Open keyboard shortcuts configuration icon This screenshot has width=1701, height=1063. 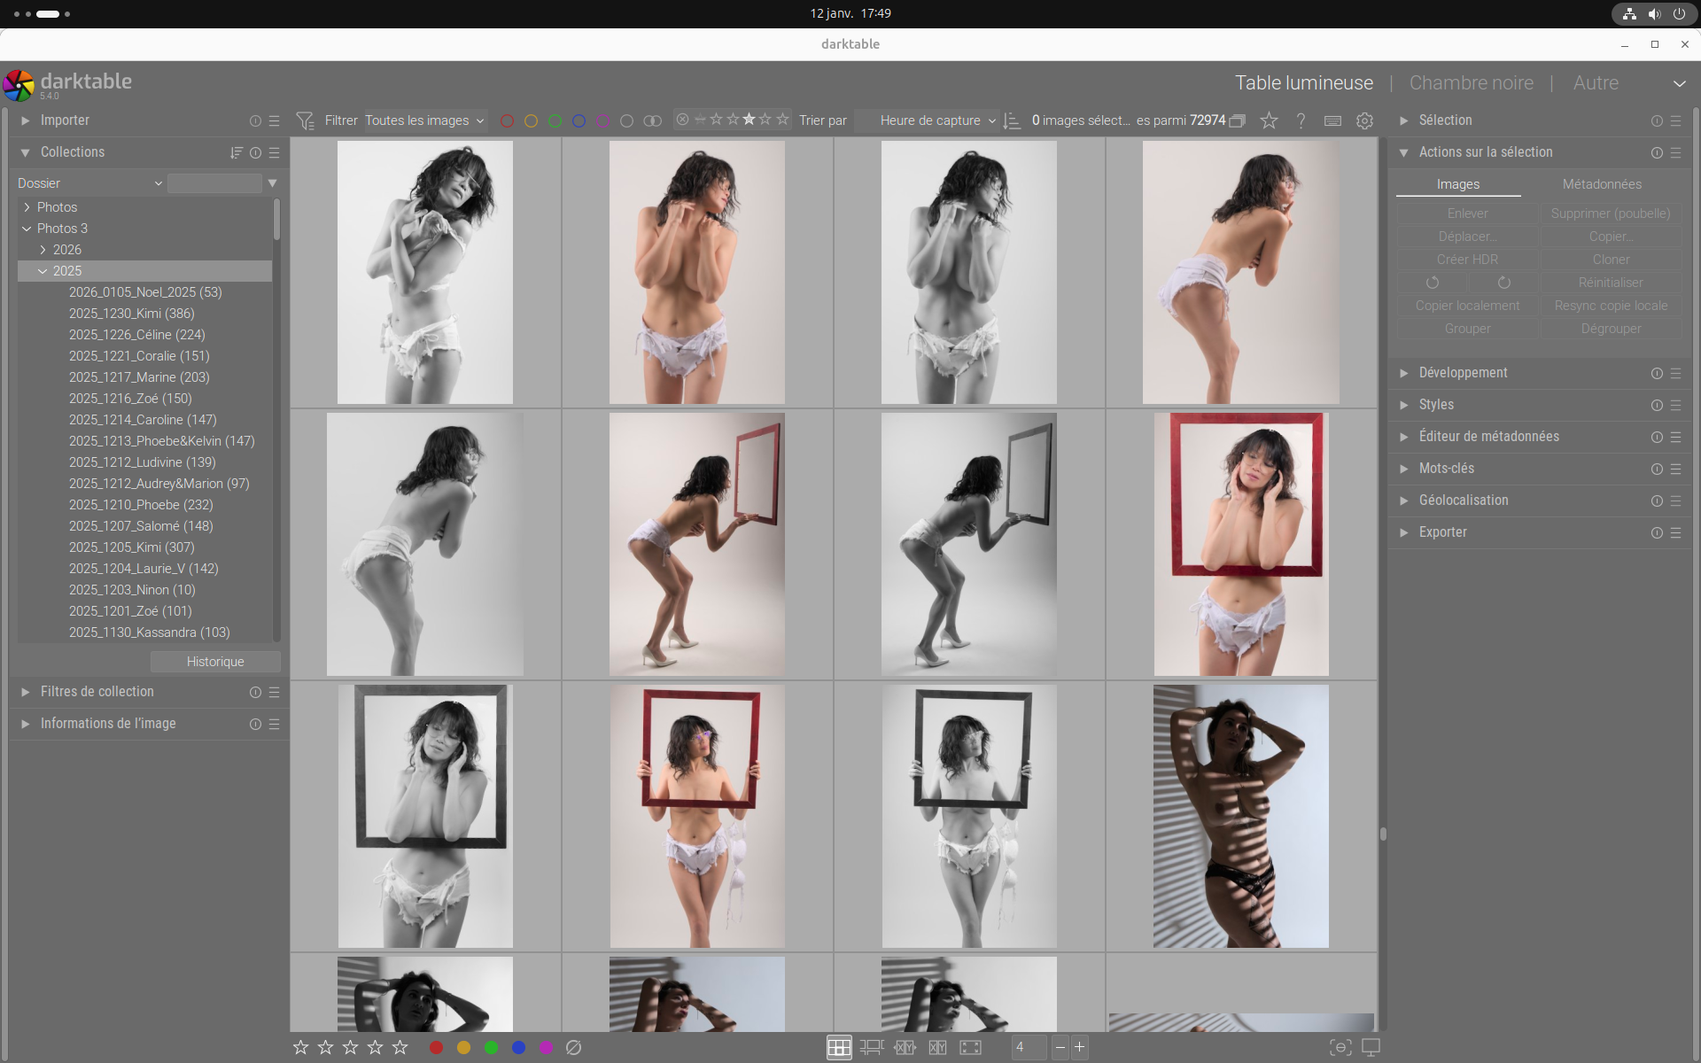[1332, 120]
